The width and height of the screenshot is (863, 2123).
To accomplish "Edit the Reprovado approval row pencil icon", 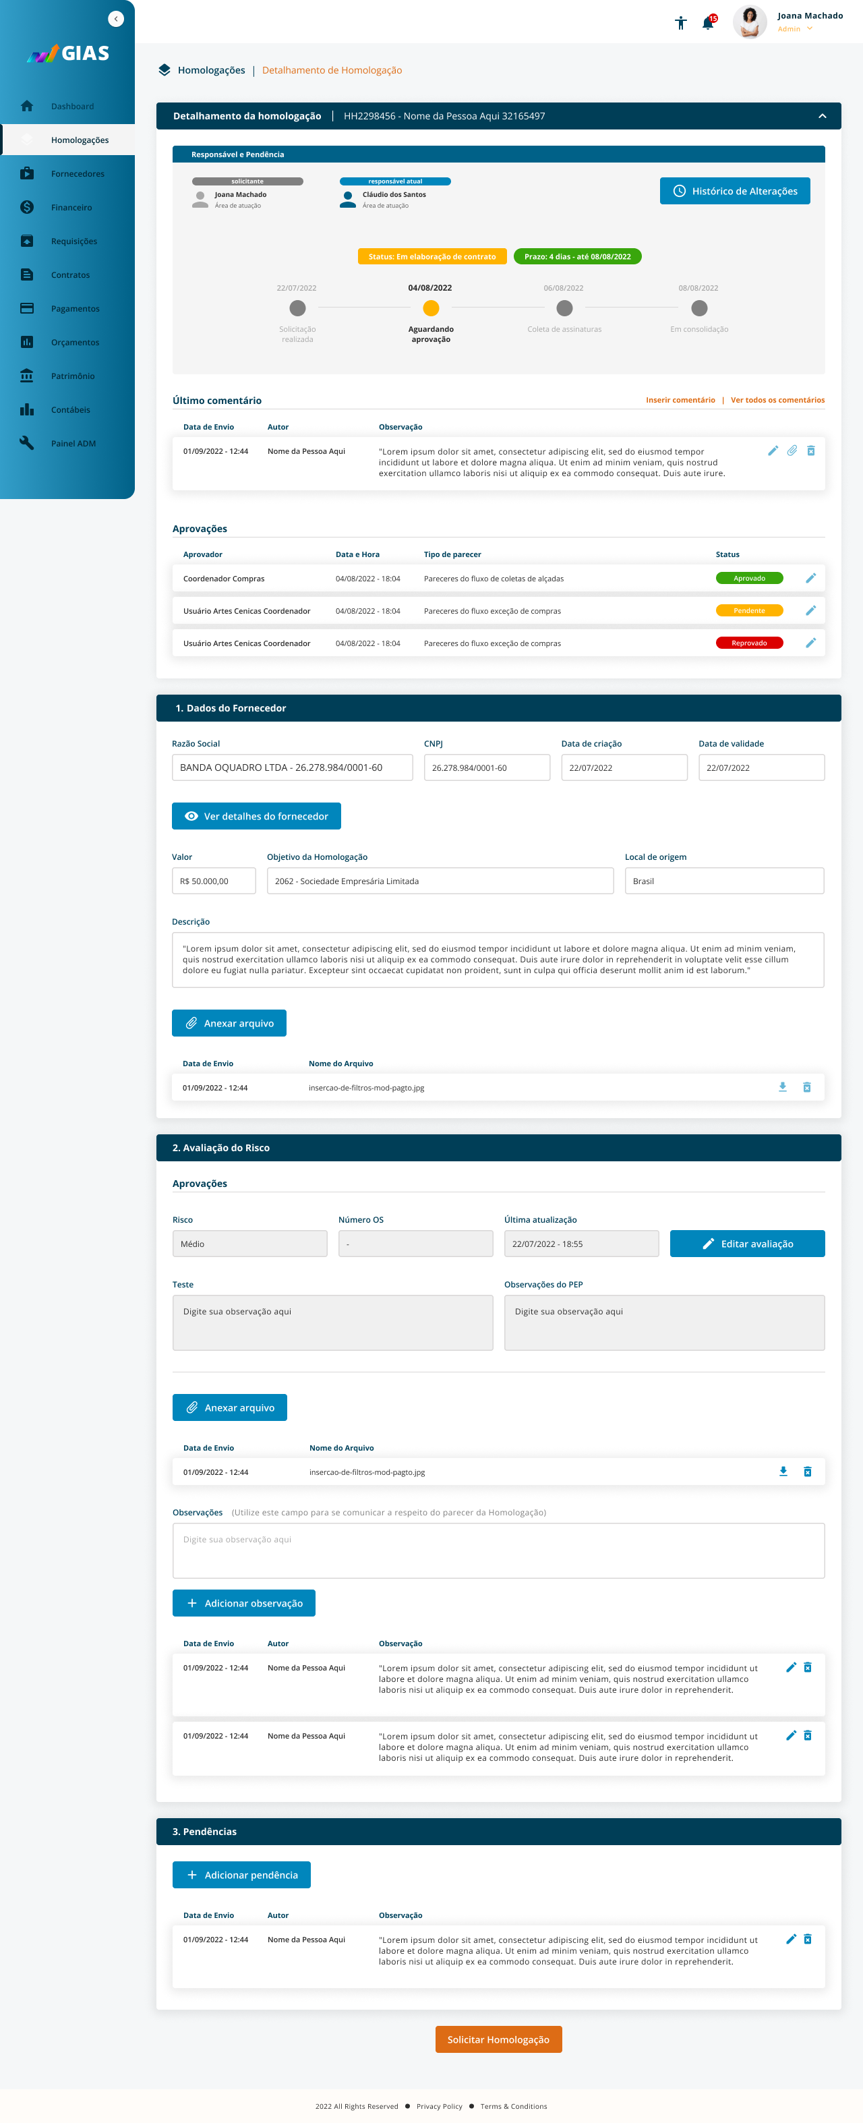I will pyautogui.click(x=810, y=643).
